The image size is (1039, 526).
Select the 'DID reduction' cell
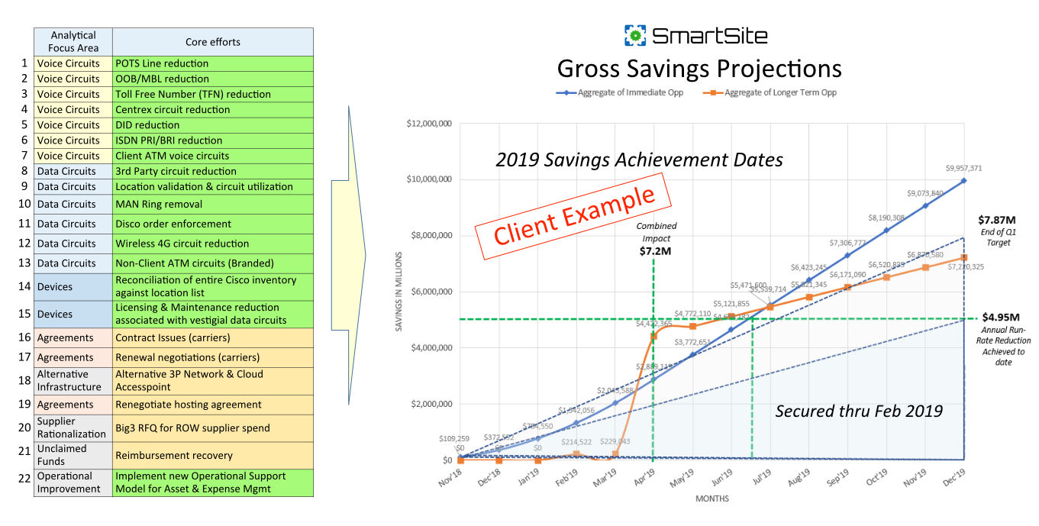[x=213, y=125]
